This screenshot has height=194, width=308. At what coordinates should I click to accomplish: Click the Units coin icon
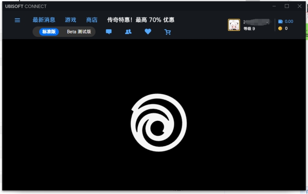(x=280, y=28)
